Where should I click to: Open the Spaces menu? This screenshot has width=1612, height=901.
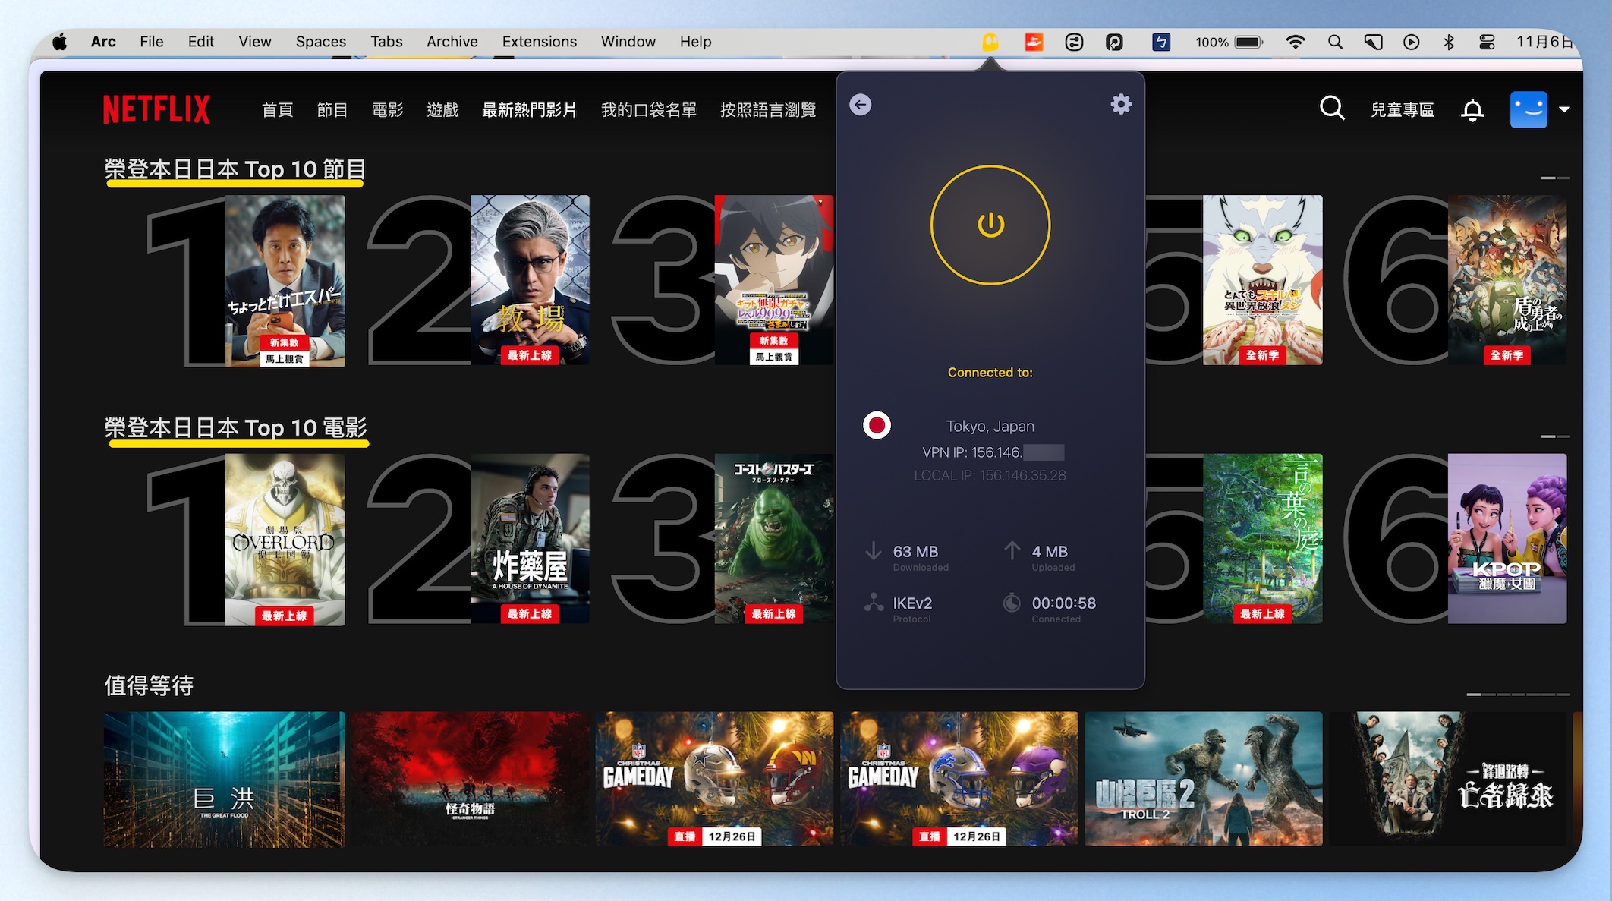(x=320, y=42)
